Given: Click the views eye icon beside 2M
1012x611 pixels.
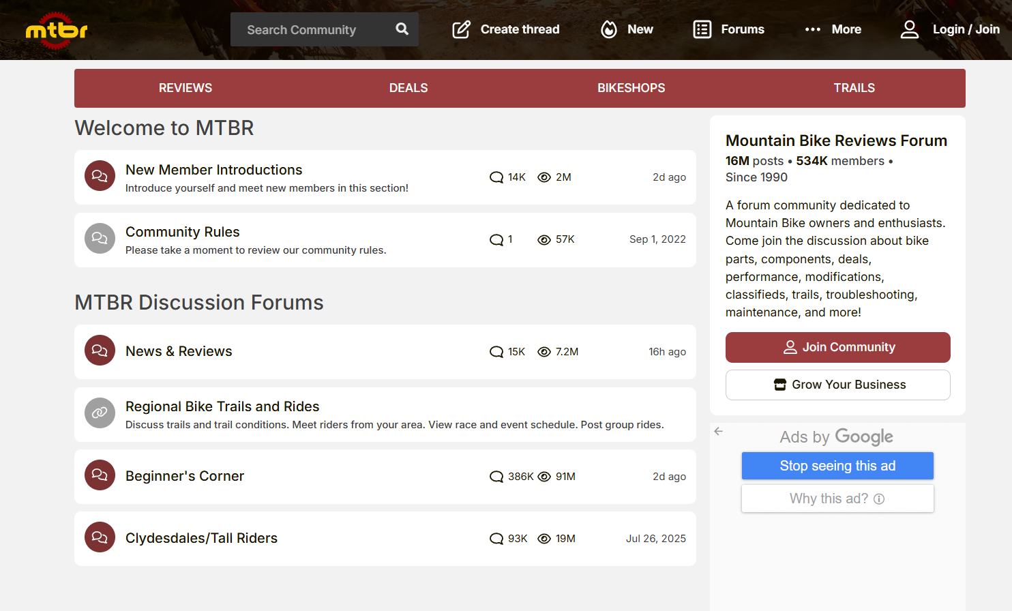Looking at the screenshot, I should 544,177.
